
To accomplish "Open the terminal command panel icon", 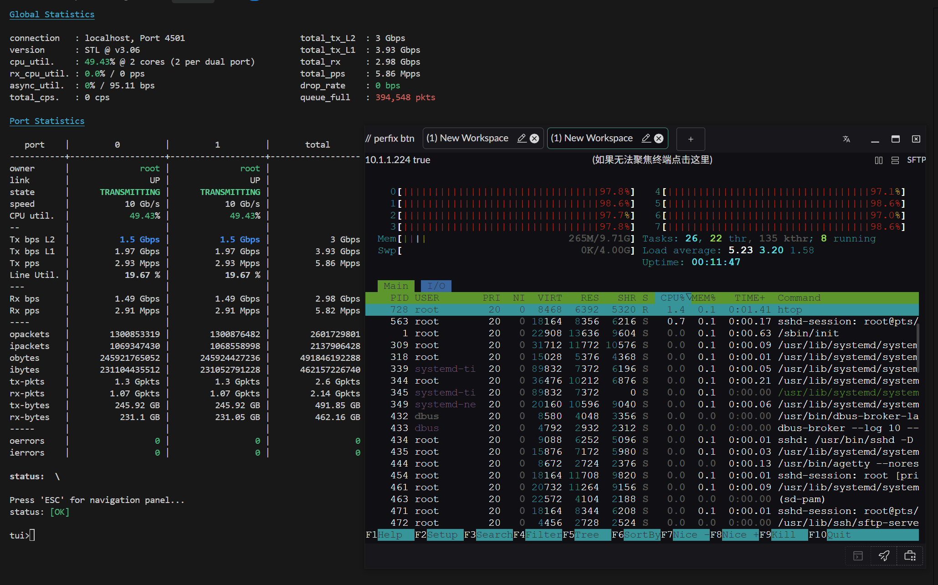I will 858,556.
